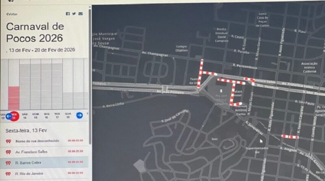Click closure icon beside Nome de rua desconhecido
The height and width of the screenshot is (181, 325).
pyautogui.click(x=8, y=142)
